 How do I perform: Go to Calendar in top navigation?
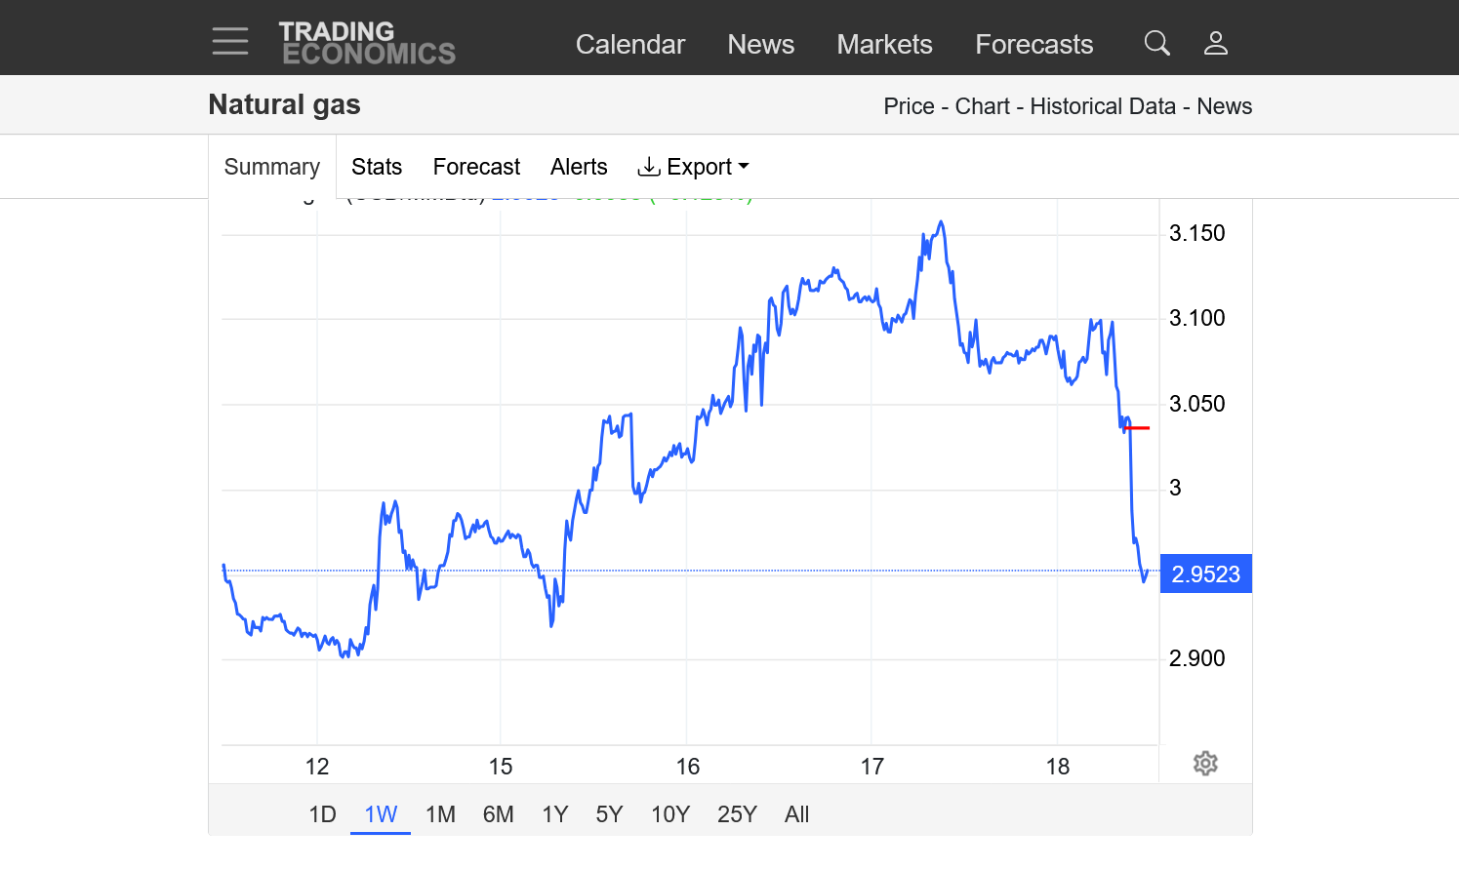629,45
